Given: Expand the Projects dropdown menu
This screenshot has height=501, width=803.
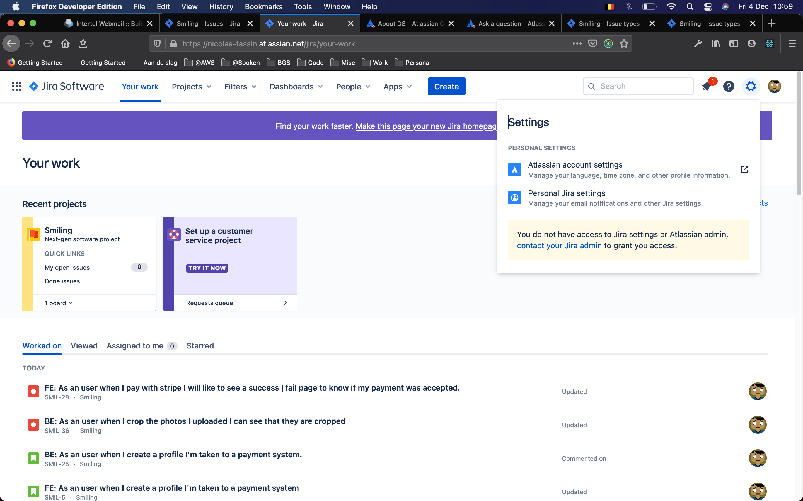Looking at the screenshot, I should pos(192,87).
